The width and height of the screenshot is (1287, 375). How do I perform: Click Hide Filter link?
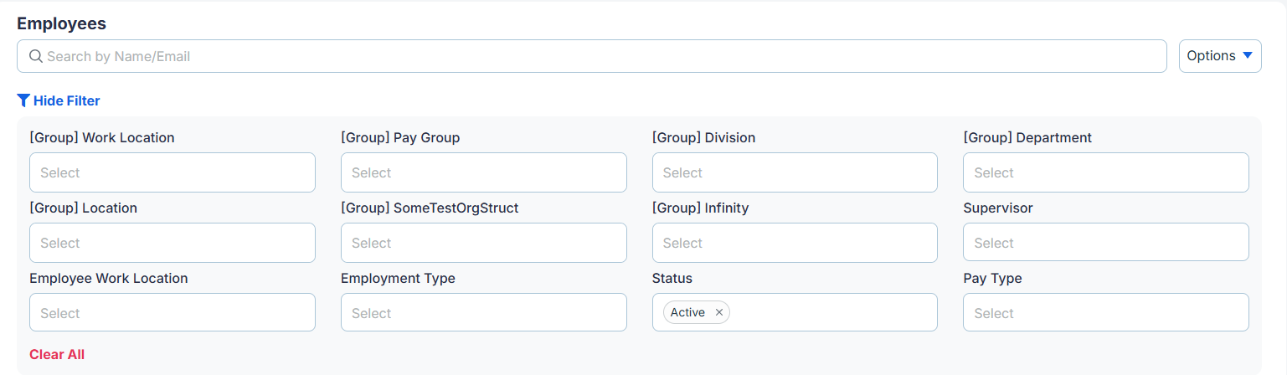(x=59, y=100)
